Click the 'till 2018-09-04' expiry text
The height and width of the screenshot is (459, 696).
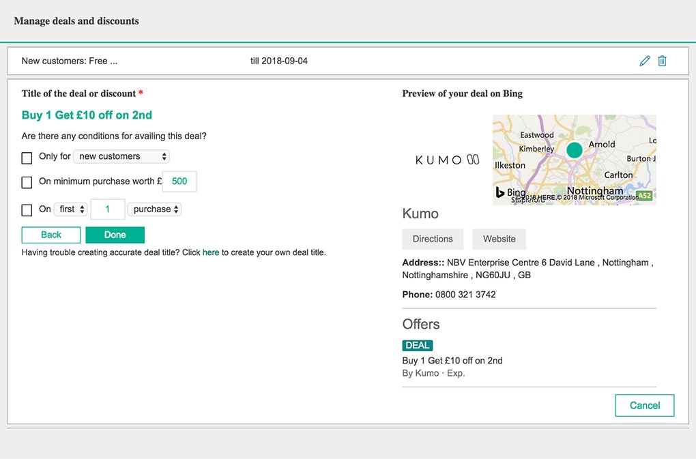tap(279, 61)
